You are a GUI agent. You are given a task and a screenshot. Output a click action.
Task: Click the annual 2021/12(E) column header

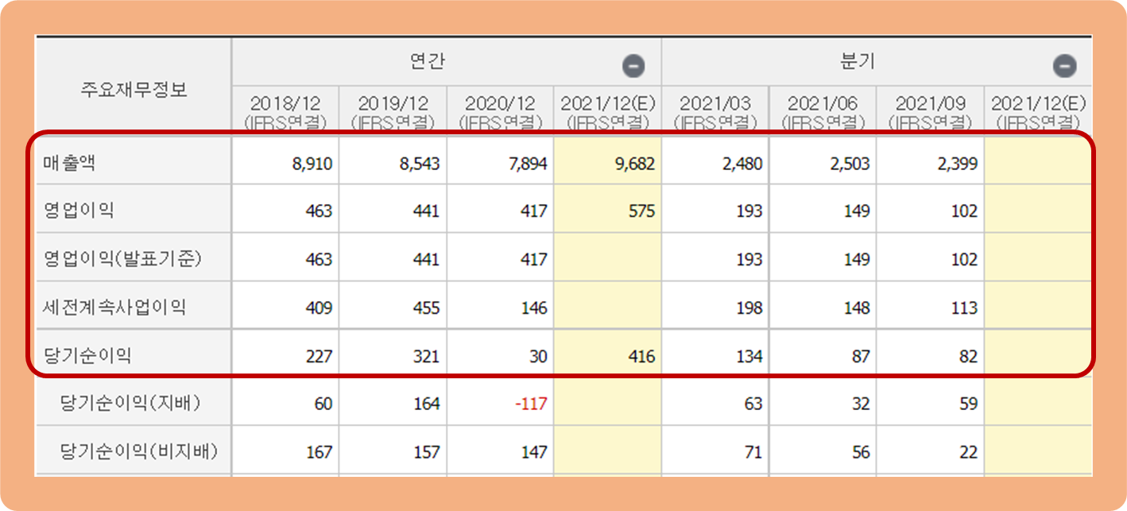pyautogui.click(x=607, y=112)
